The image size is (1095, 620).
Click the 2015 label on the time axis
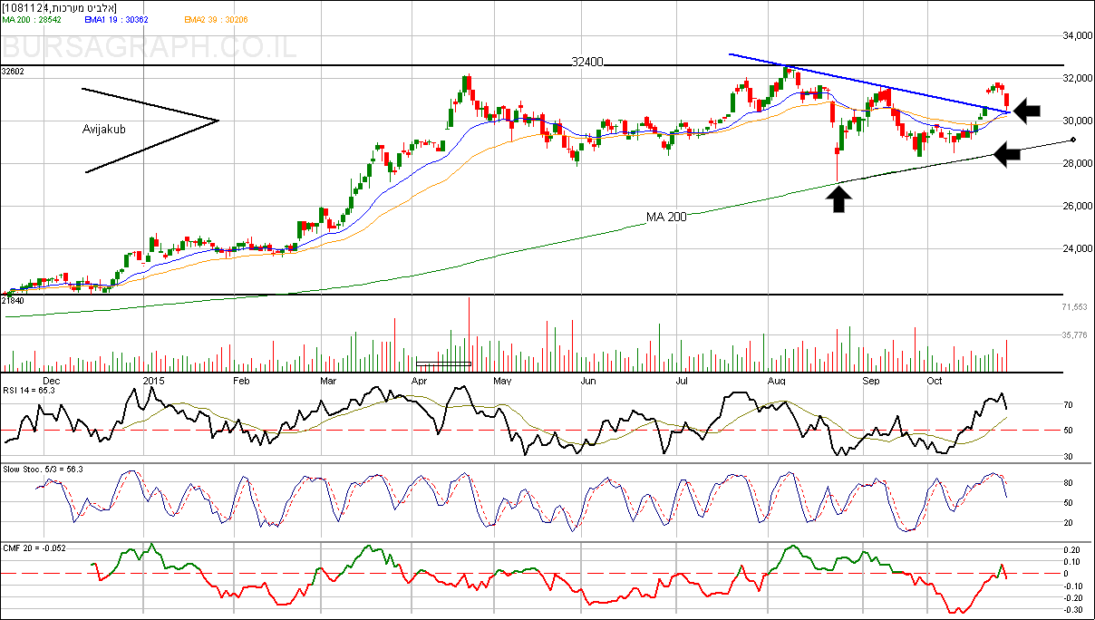pyautogui.click(x=156, y=382)
